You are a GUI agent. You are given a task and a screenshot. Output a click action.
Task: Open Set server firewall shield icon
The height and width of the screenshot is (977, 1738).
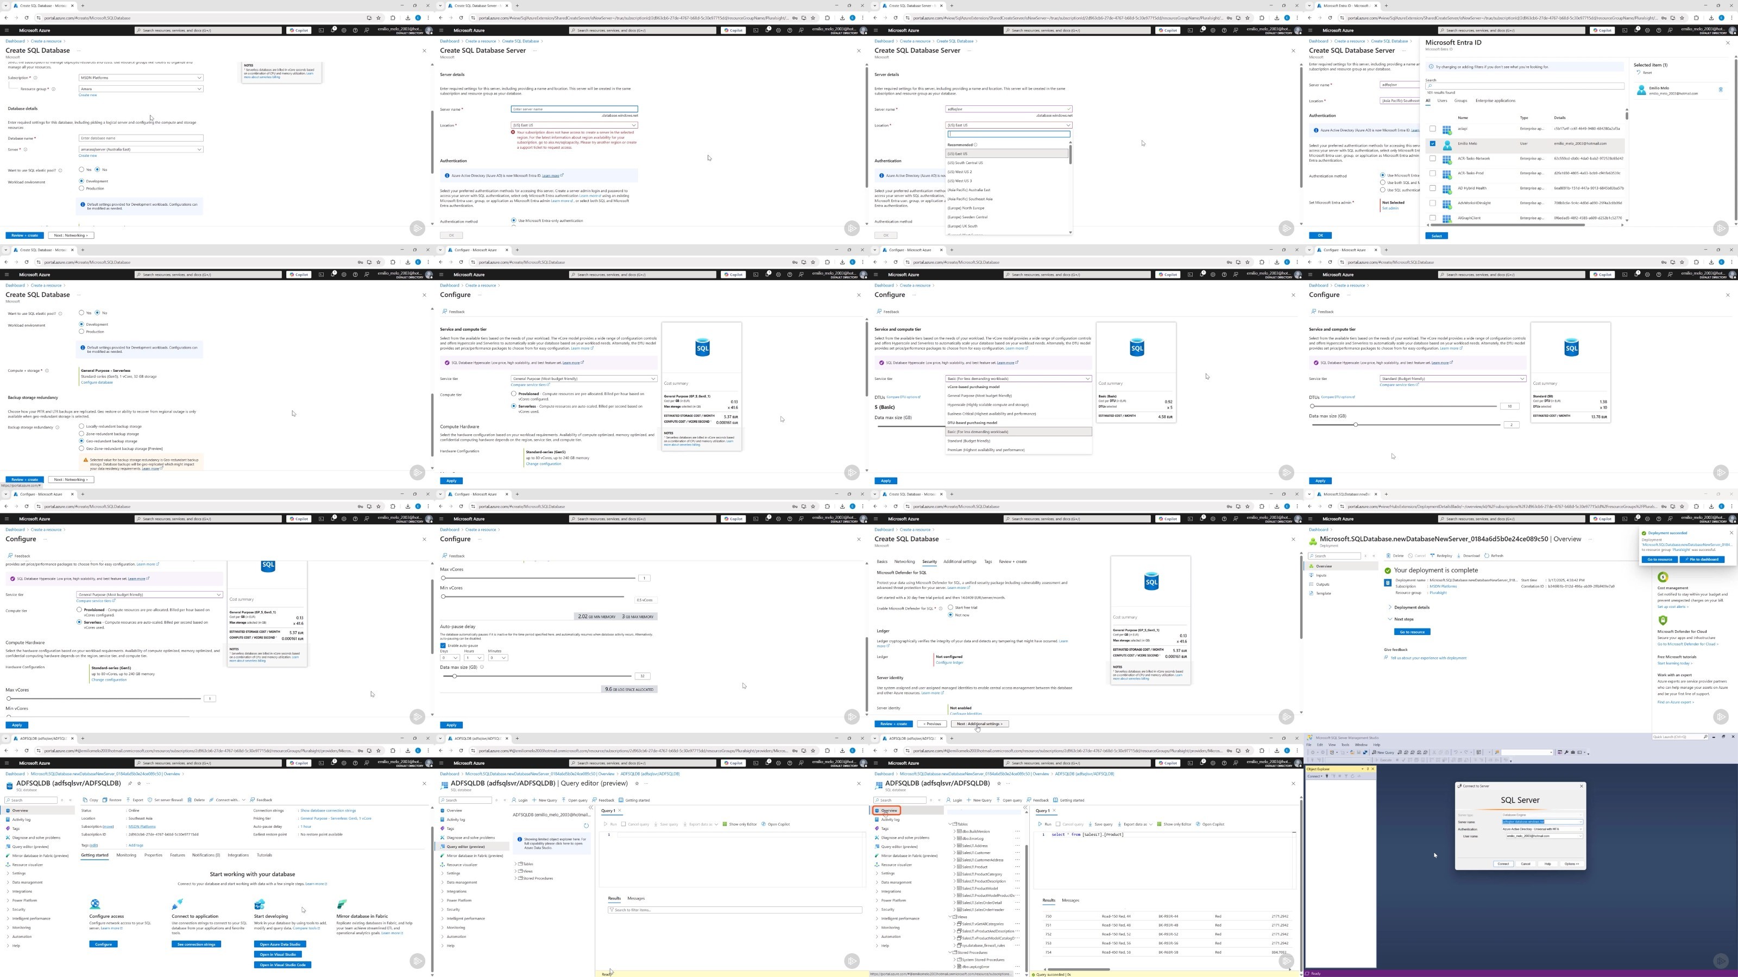pos(150,800)
